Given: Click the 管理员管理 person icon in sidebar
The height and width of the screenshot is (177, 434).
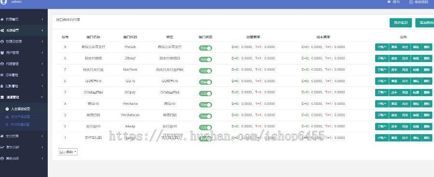Looking at the screenshot, I should click(x=2, y=41).
